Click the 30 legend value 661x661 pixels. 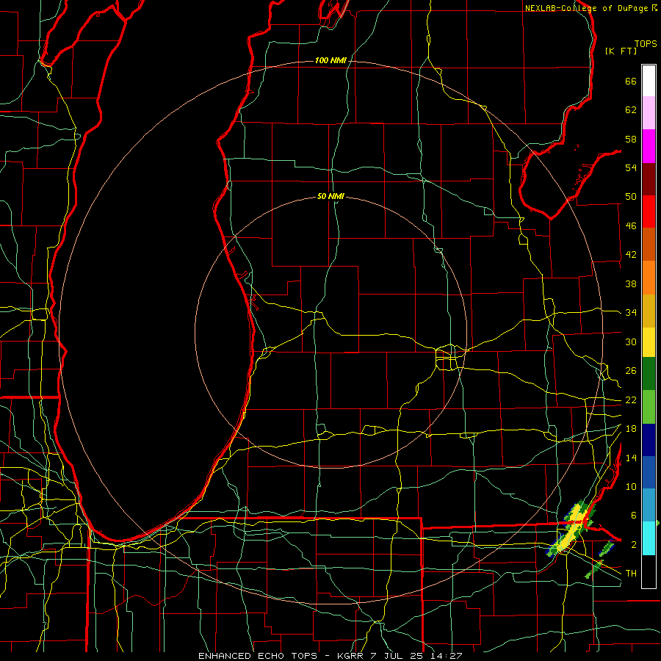[631, 342]
